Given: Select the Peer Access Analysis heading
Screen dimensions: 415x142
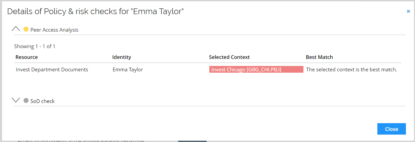Looking at the screenshot, I should [54, 30].
